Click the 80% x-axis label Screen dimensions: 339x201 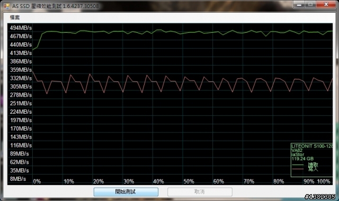[x=279, y=181]
